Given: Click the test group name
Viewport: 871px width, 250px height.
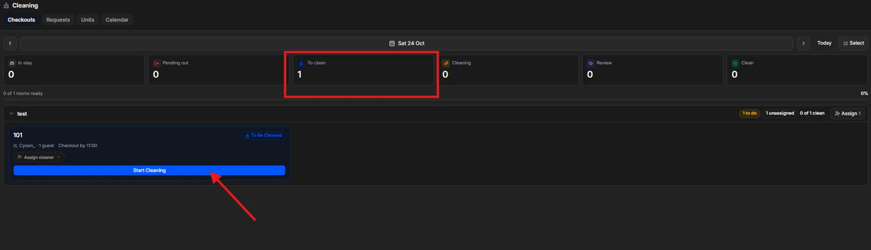Looking at the screenshot, I should coord(22,114).
